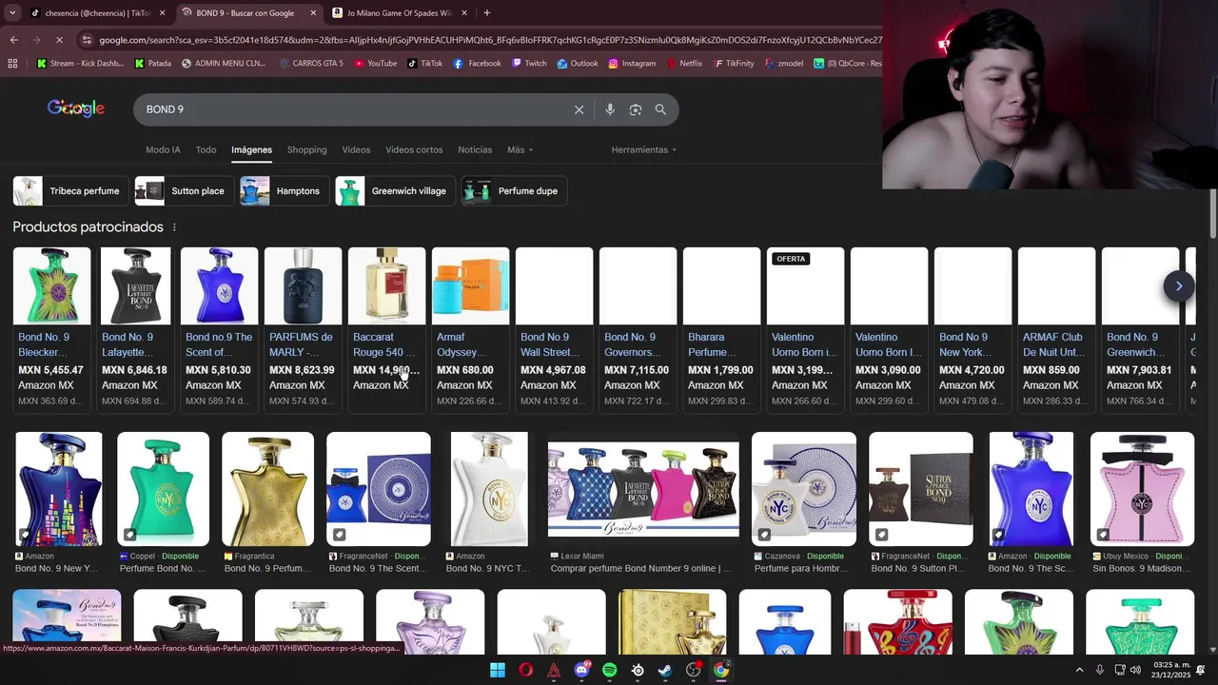Click the Google logo
The height and width of the screenshot is (685, 1218).
click(x=76, y=108)
